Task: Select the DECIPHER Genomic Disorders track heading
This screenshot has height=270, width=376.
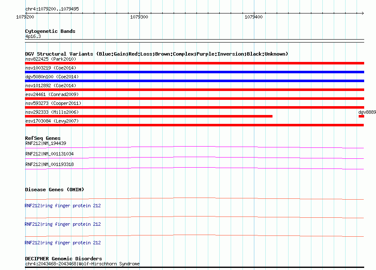Action: (x=63, y=259)
